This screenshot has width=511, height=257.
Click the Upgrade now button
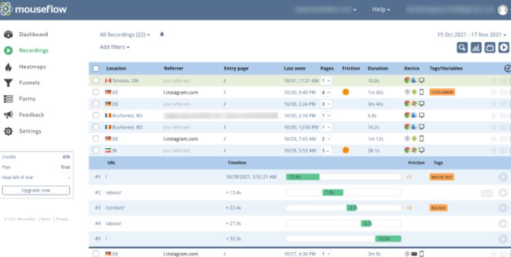36,190
